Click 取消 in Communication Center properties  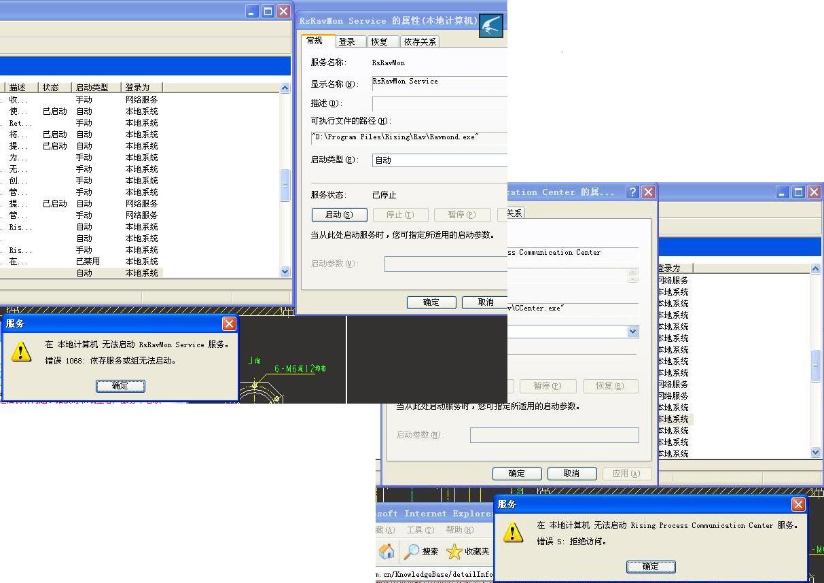(572, 474)
